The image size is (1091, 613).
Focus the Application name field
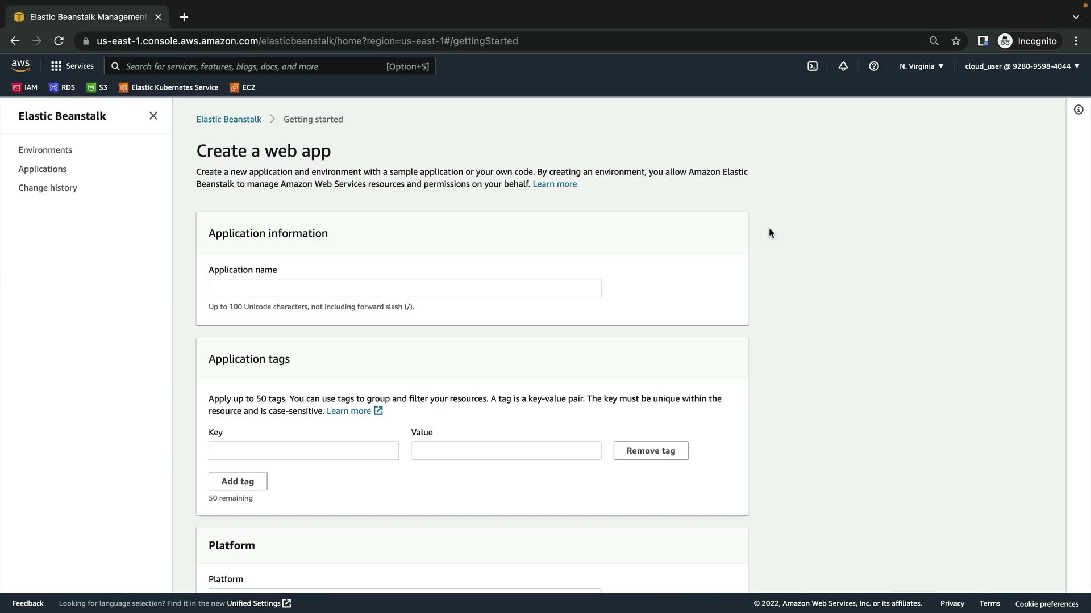(x=405, y=288)
